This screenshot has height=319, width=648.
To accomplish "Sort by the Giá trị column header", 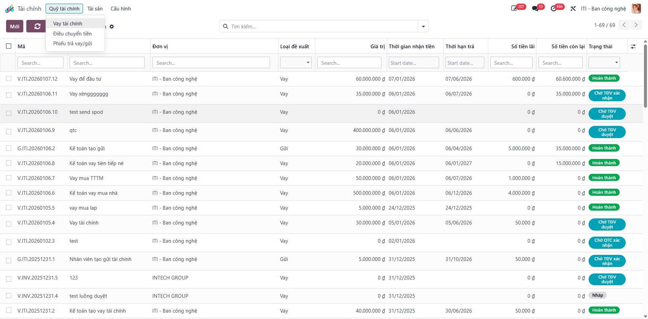I will tap(377, 47).
